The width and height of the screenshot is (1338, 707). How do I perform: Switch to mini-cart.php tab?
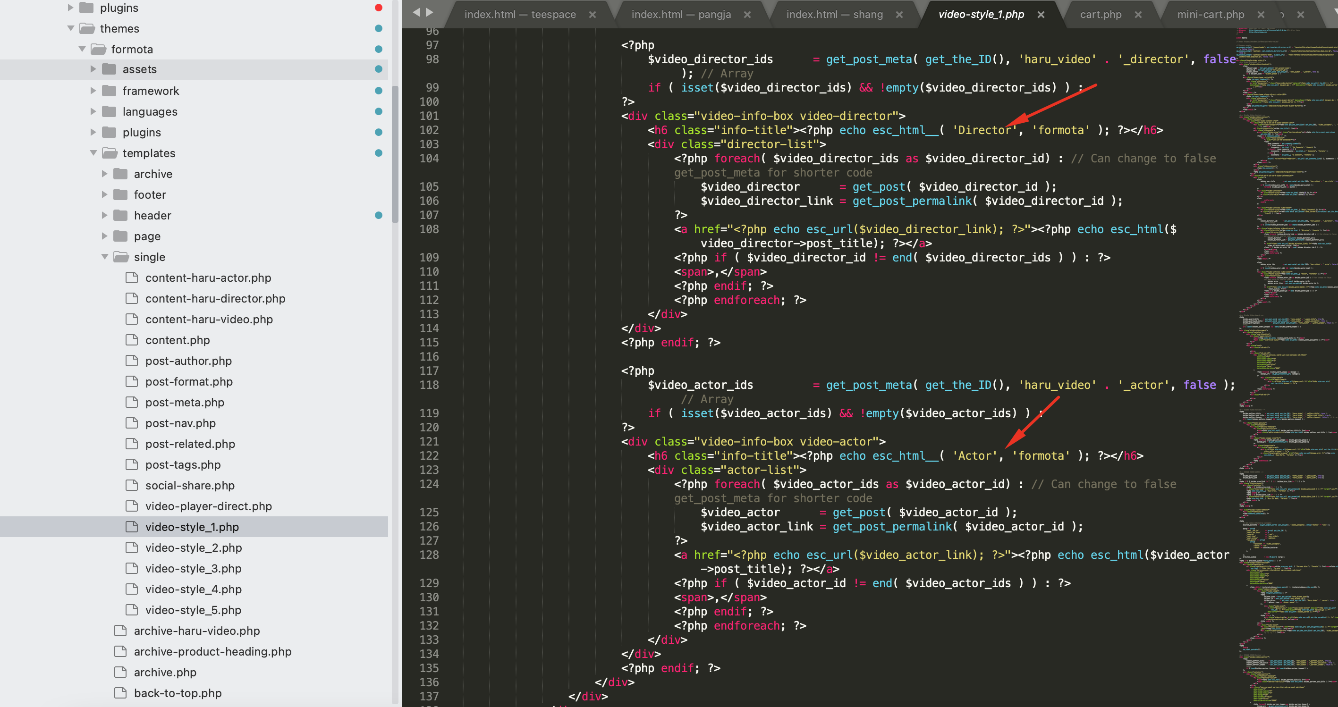1210,15
